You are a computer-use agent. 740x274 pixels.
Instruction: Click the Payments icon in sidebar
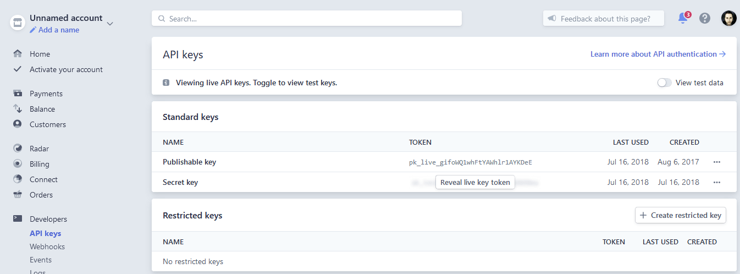[18, 94]
